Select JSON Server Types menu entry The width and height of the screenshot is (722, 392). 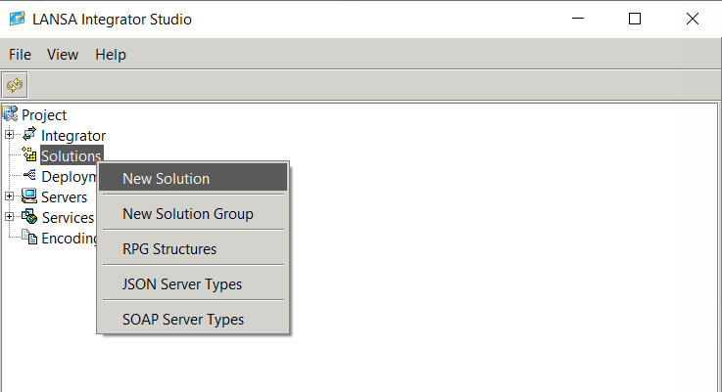pyautogui.click(x=193, y=284)
